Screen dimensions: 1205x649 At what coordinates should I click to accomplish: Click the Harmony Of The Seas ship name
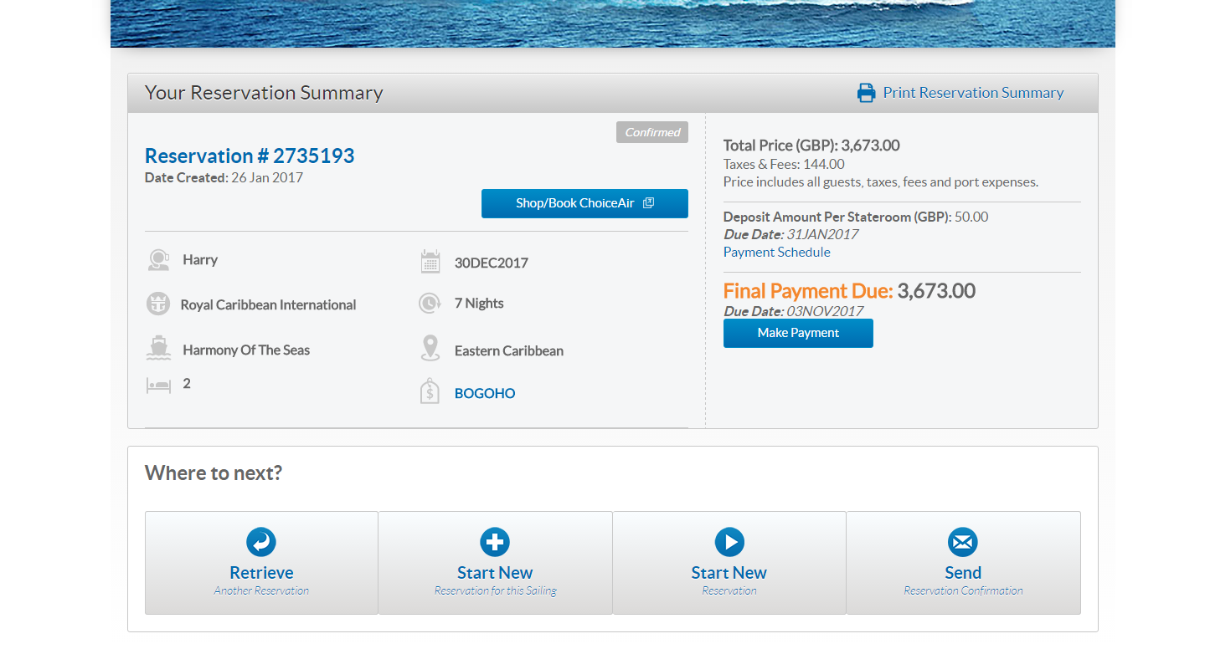[246, 350]
